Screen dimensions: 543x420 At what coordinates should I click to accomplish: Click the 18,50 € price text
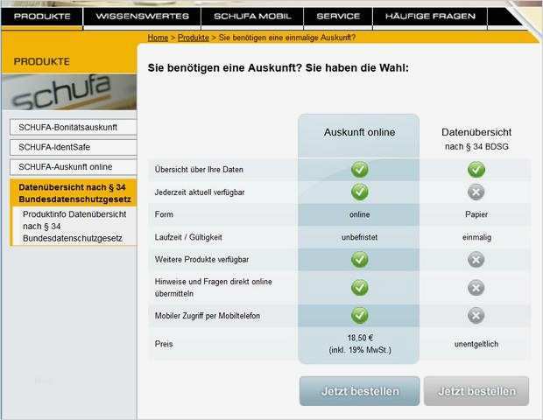360,338
